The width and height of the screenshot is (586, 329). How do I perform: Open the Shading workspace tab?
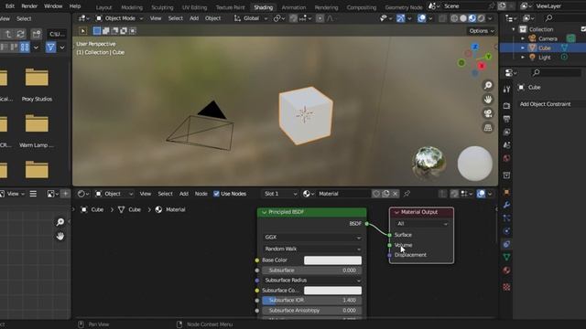point(263,7)
